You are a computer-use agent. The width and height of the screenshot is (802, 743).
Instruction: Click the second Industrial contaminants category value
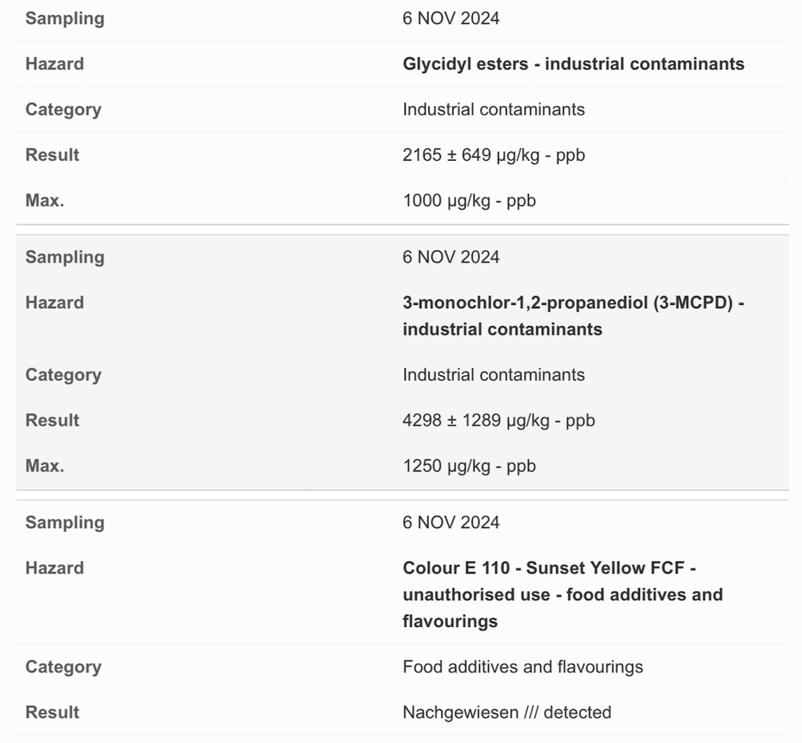click(493, 375)
